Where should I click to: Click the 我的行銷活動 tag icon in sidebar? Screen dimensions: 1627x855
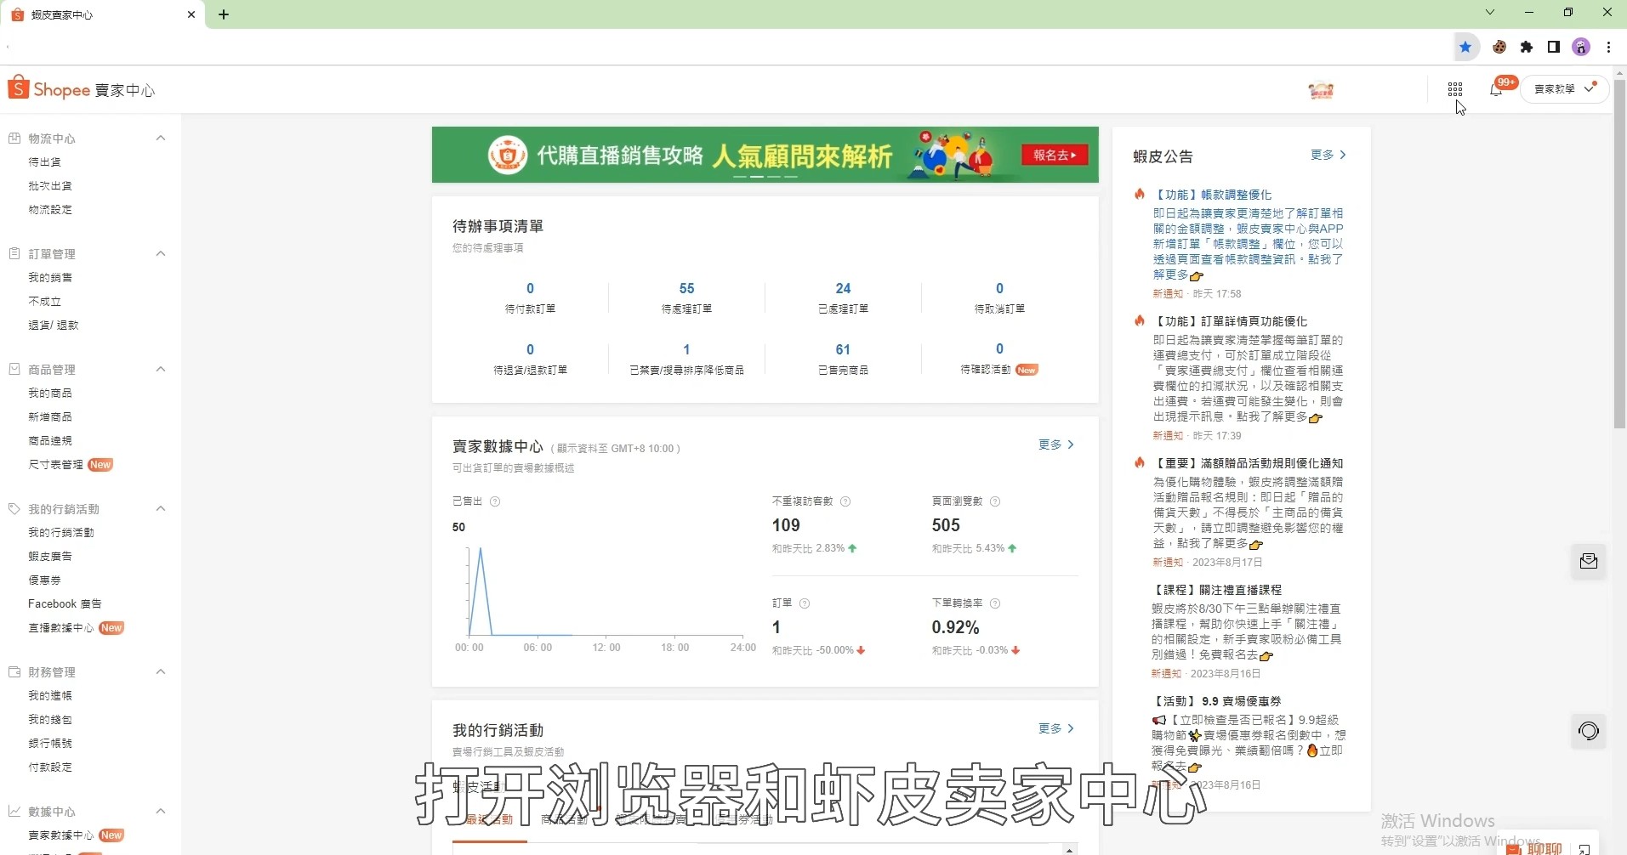point(14,508)
